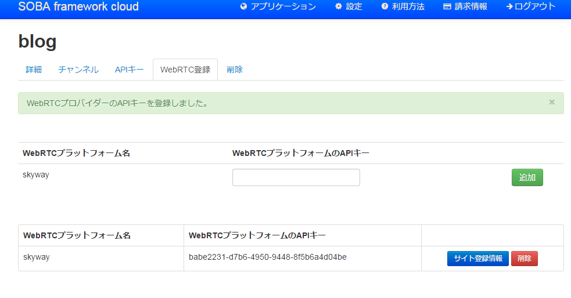Focus the skyway API key input field
571x298 pixels.
296,177
